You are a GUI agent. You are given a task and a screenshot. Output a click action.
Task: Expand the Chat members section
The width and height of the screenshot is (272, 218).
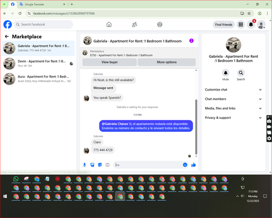[x=233, y=99]
